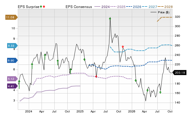Toggle the 2027 consensus legend entry

149,7
